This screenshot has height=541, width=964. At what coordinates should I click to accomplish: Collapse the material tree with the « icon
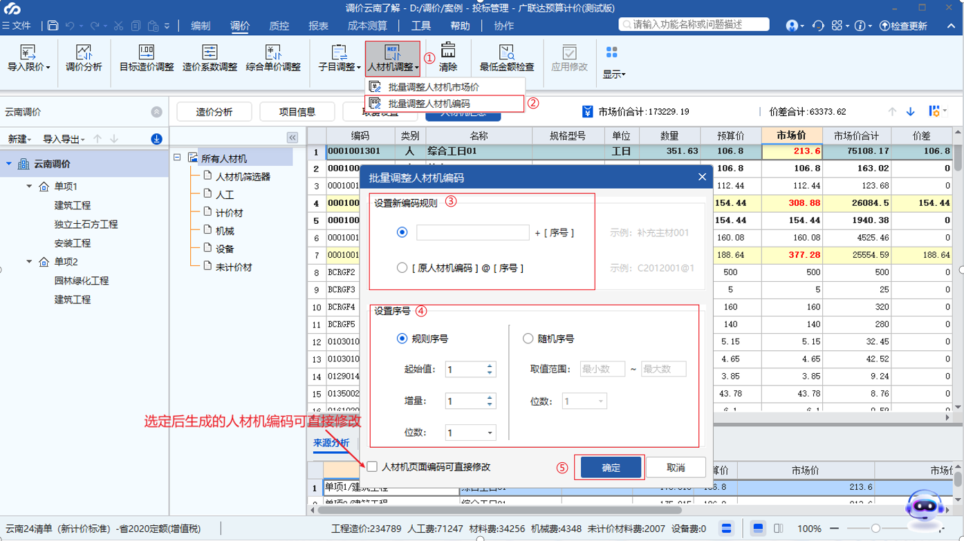click(x=293, y=137)
